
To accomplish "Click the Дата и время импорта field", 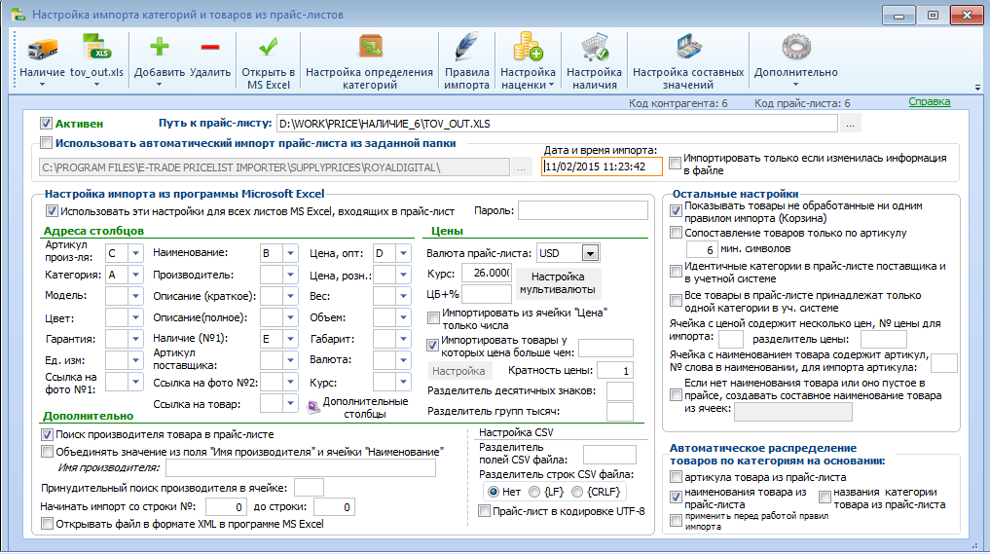I will pyautogui.click(x=602, y=166).
